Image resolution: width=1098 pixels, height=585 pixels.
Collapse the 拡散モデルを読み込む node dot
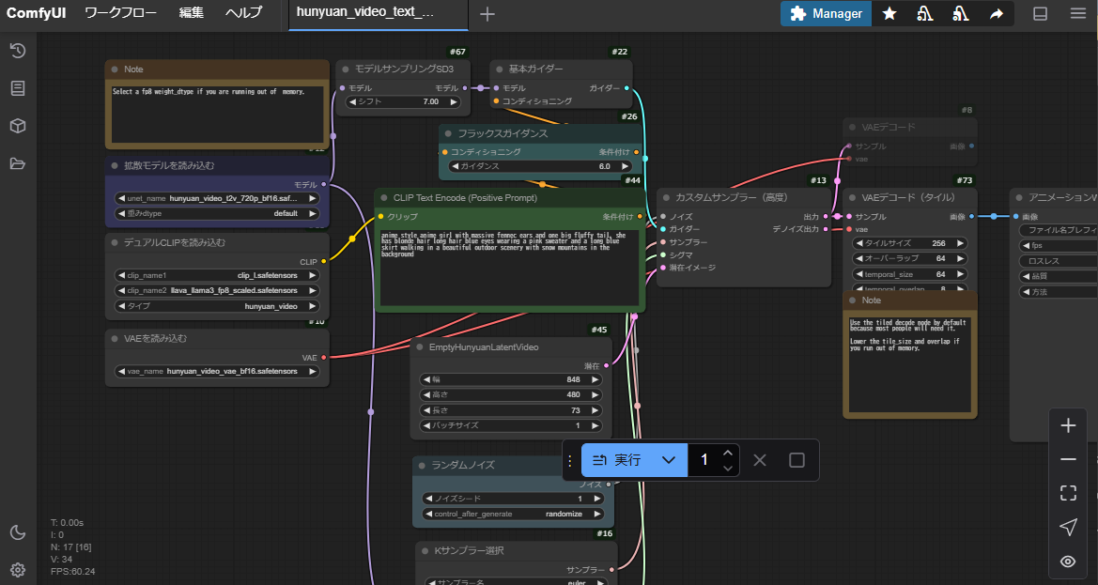115,166
